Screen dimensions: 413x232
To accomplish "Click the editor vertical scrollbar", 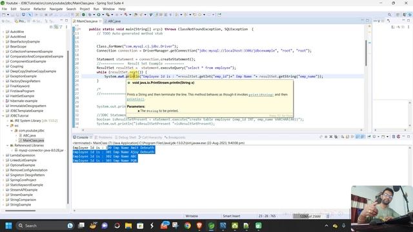I will [x=366, y=53].
